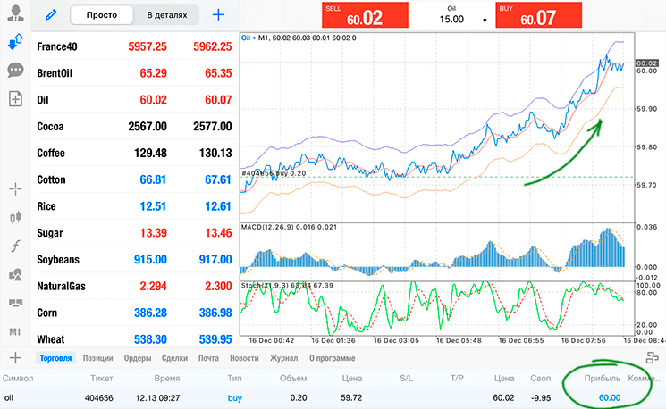Open the Oil volume 15.00 dropdown
The image size is (666, 409).
[x=485, y=21]
